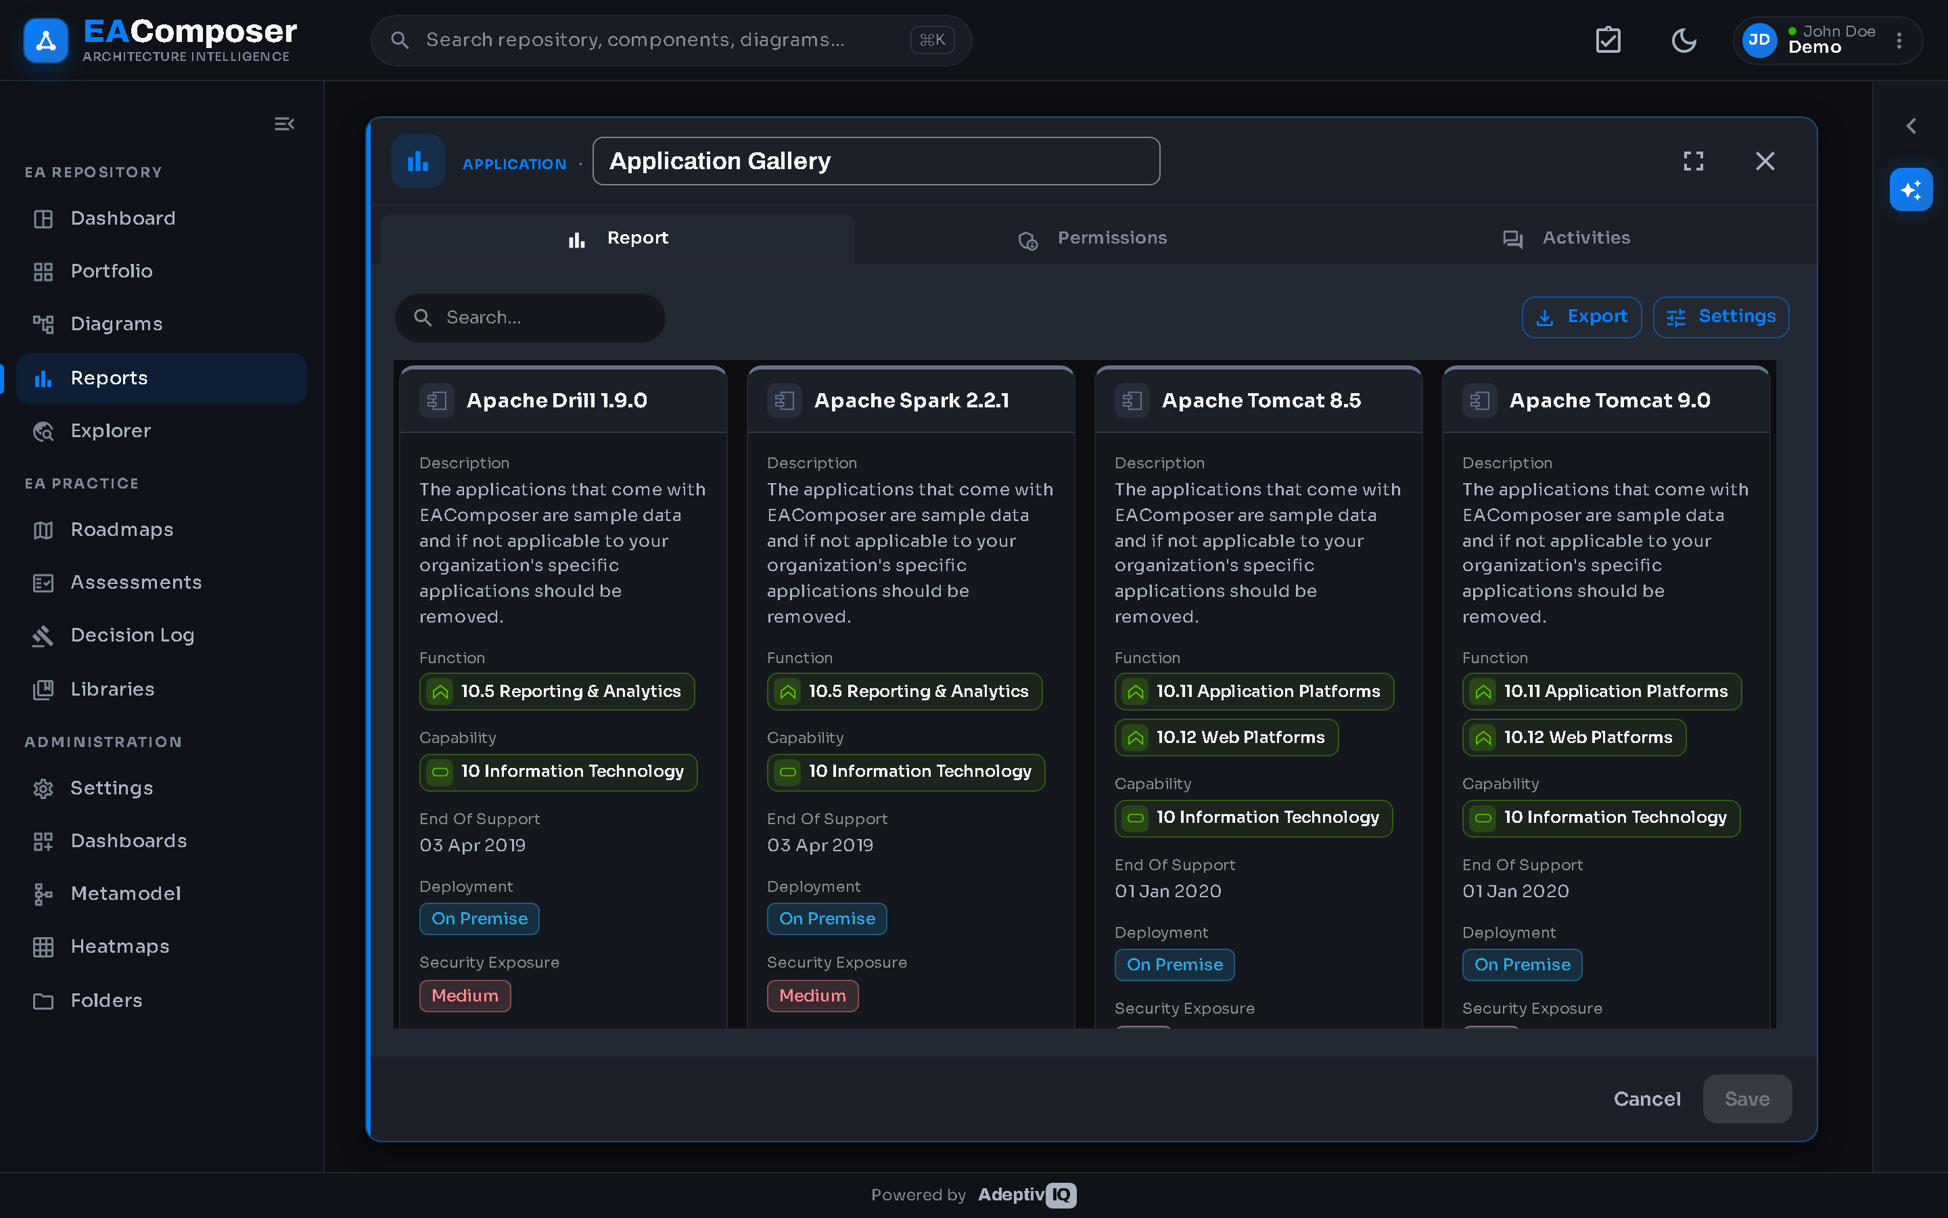Click Tomcat 8.5's 10.12 Web Platforms tag
Image resolution: width=1948 pixels, height=1218 pixels.
1227,737
